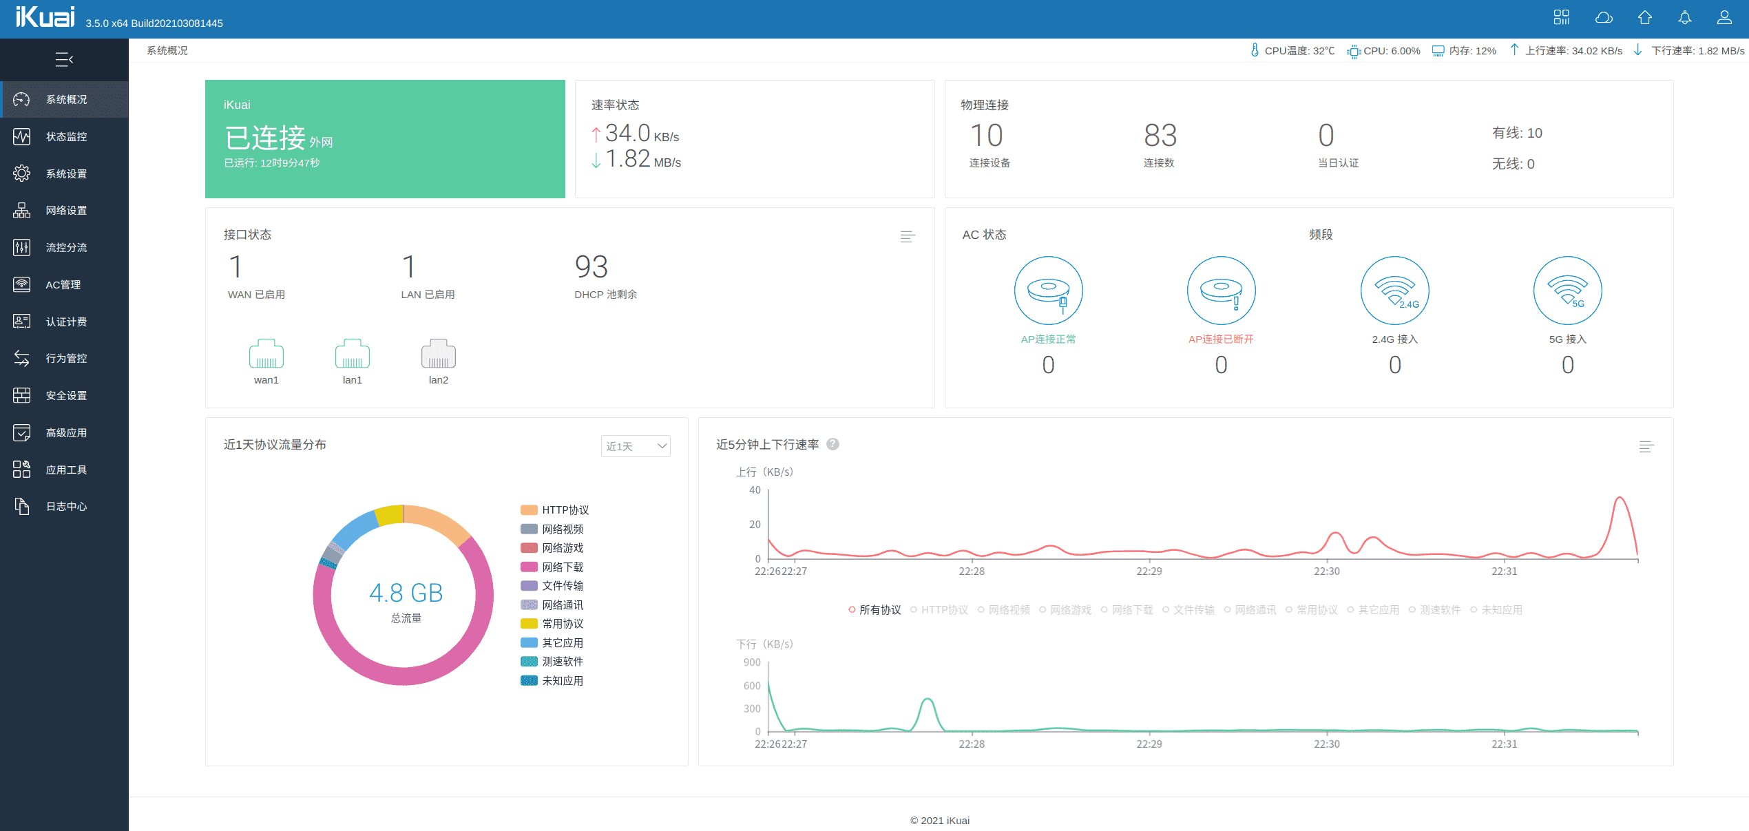Expand the 接口状态 panel list menu
The image size is (1749, 831).
point(908,237)
